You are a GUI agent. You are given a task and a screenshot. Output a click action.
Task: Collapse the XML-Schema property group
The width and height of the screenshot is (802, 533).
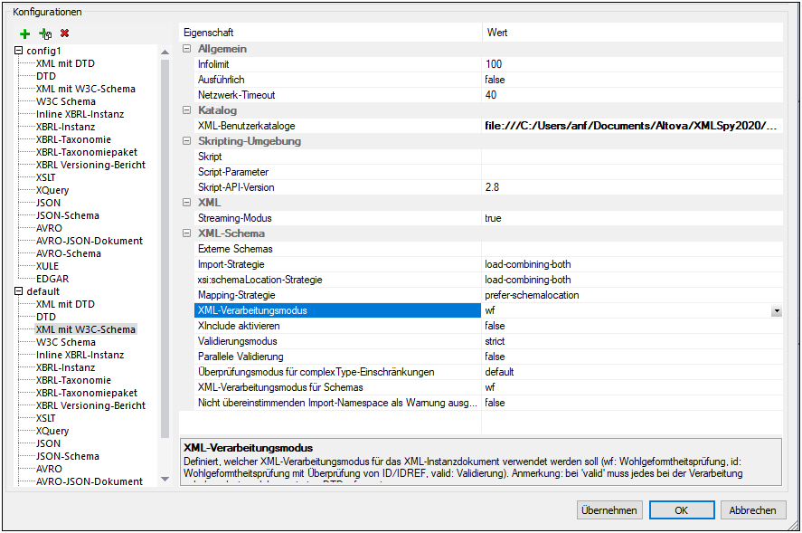click(x=187, y=233)
